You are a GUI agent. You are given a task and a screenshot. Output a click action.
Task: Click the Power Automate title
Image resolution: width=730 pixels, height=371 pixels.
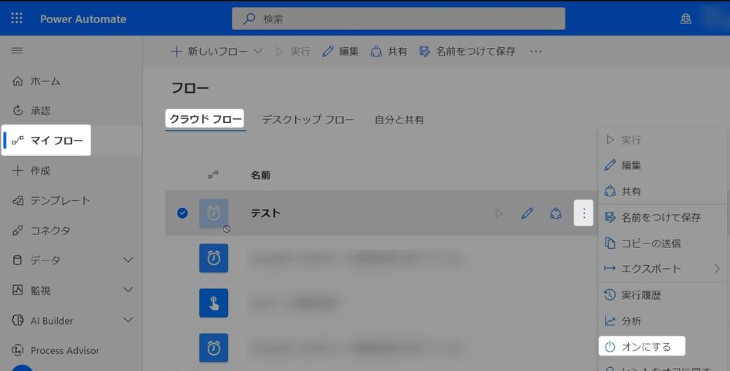[x=83, y=19]
